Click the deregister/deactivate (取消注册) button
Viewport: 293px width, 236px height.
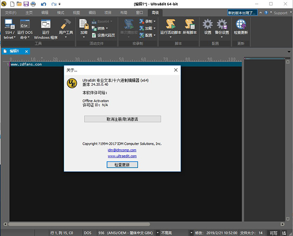(x=123, y=119)
